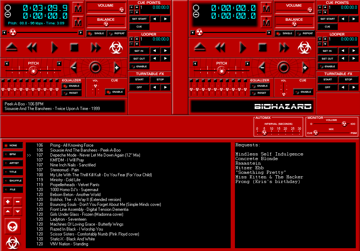This screenshot has height=251, width=360.
Task: Click the plus nudge arrow beside the left deck jog wheel
Action: point(116,68)
